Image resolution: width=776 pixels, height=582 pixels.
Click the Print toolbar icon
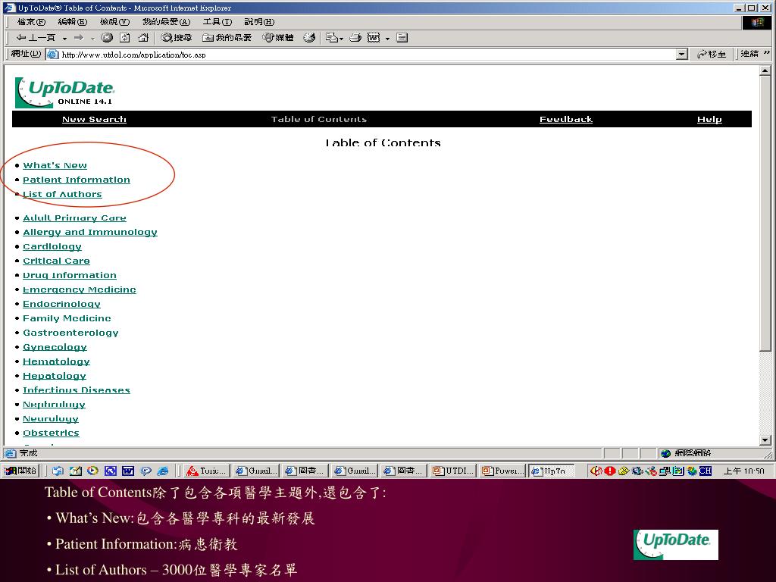click(355, 38)
